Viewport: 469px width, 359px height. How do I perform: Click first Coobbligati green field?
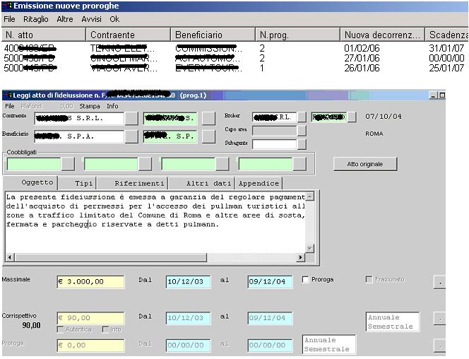point(33,164)
